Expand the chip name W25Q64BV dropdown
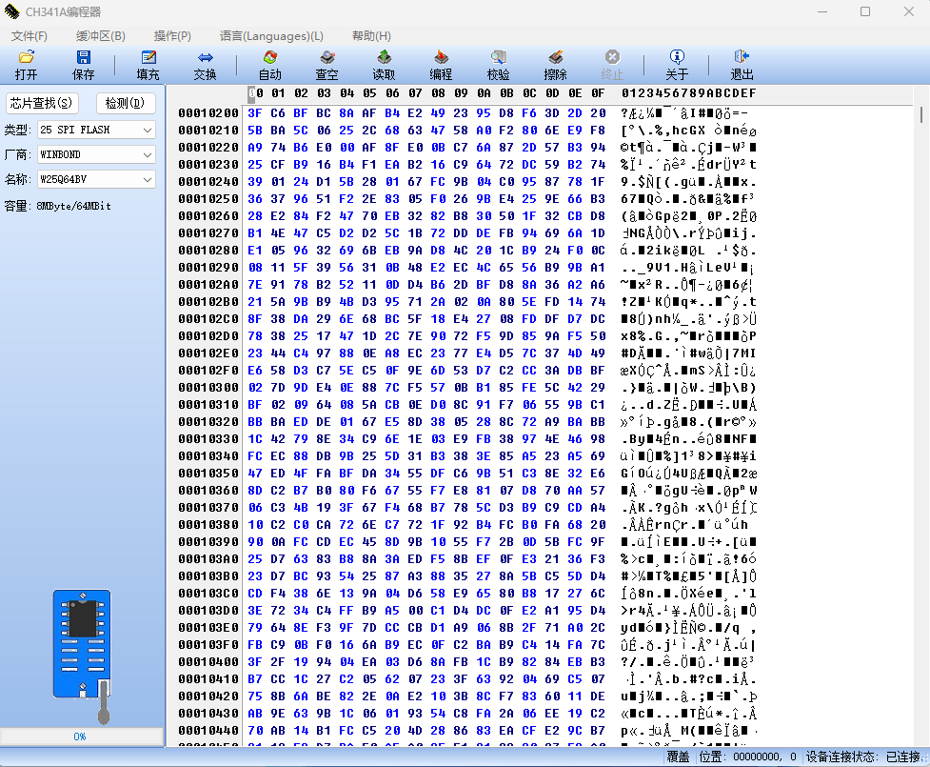Screen dimensions: 930x767 tap(148, 179)
